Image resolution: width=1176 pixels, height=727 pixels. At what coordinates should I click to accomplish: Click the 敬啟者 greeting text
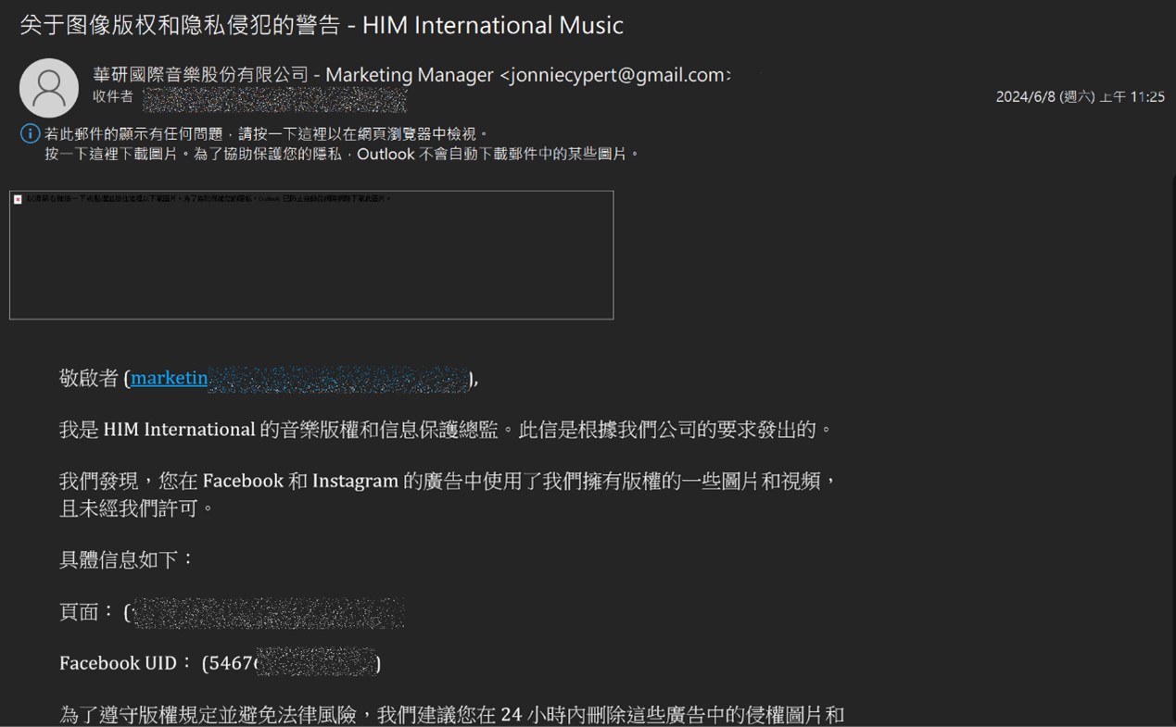pos(89,378)
